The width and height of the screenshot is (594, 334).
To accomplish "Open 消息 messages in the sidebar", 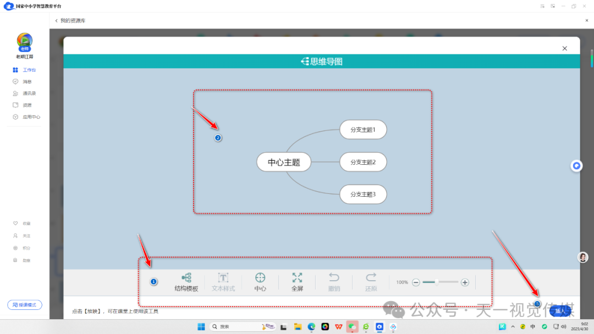I will 25,81.
